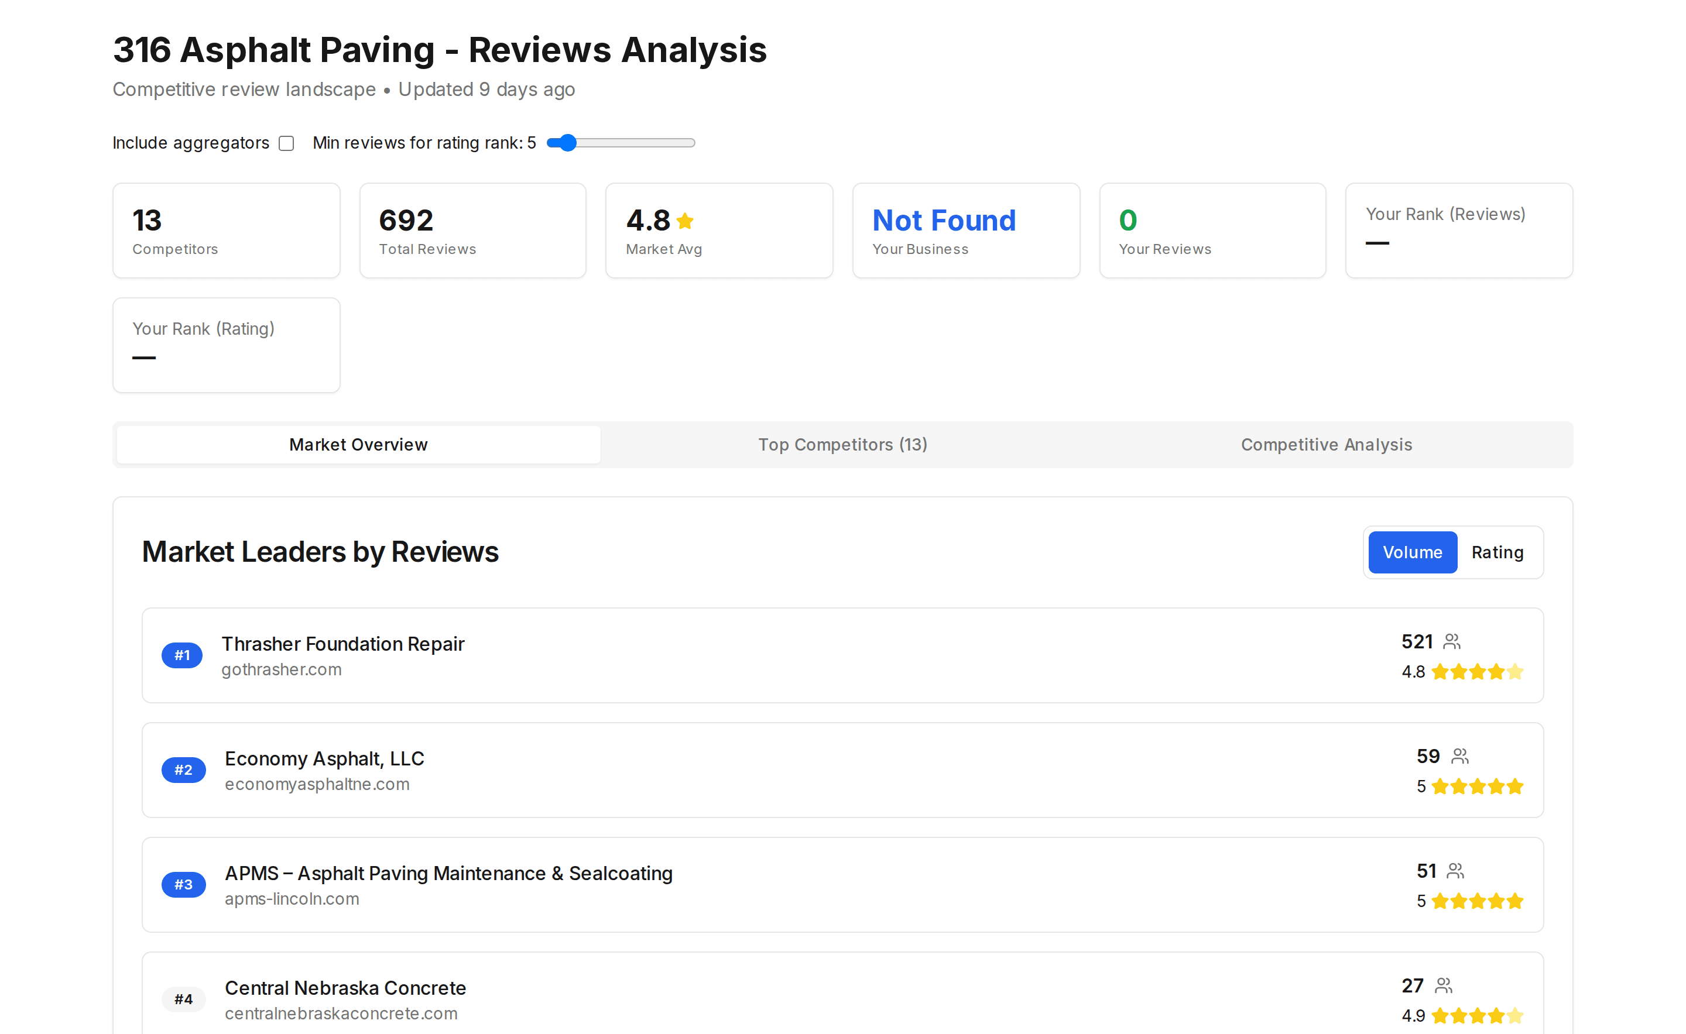Image resolution: width=1686 pixels, height=1034 pixels.
Task: Open the Competitive Analysis tab
Action: (1326, 445)
